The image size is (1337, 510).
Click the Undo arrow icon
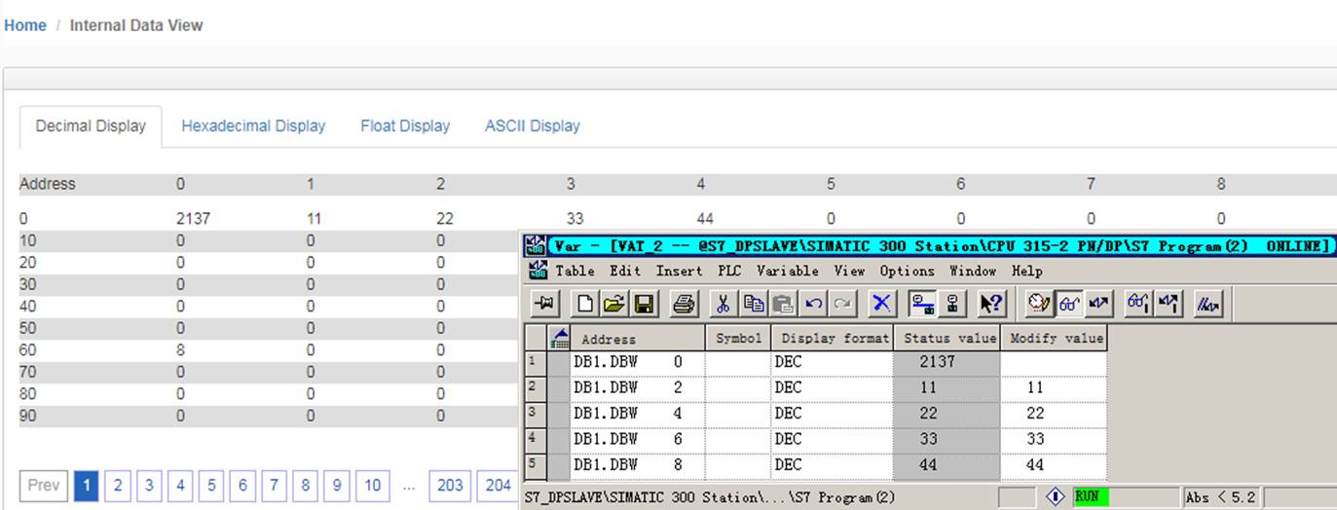(814, 305)
